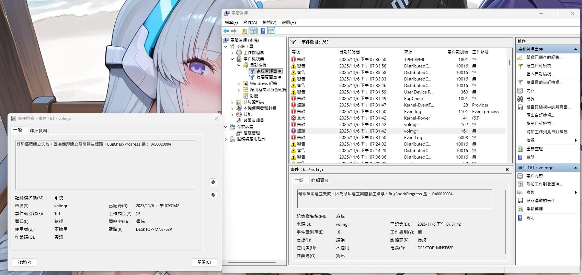Collapse the 系統工具 tree node
The width and height of the screenshot is (582, 275).
click(x=226, y=47)
